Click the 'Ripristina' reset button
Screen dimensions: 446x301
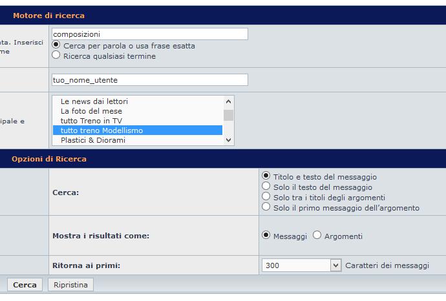[70, 285]
